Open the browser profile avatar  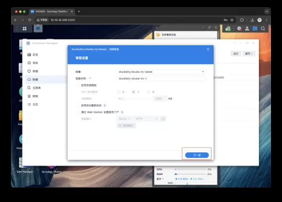click(x=259, y=20)
